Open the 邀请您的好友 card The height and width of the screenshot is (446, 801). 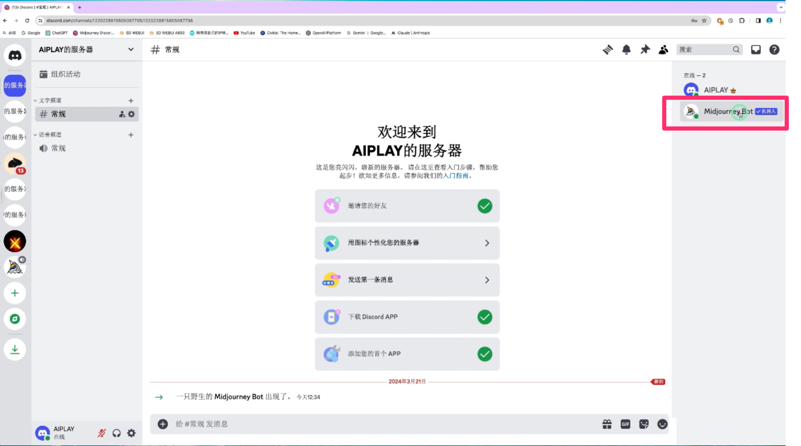point(407,206)
